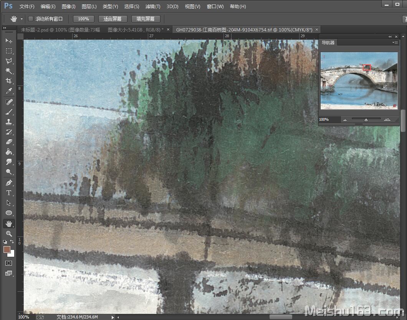
Task: Click the 填充屏幕 button
Action: (146, 19)
